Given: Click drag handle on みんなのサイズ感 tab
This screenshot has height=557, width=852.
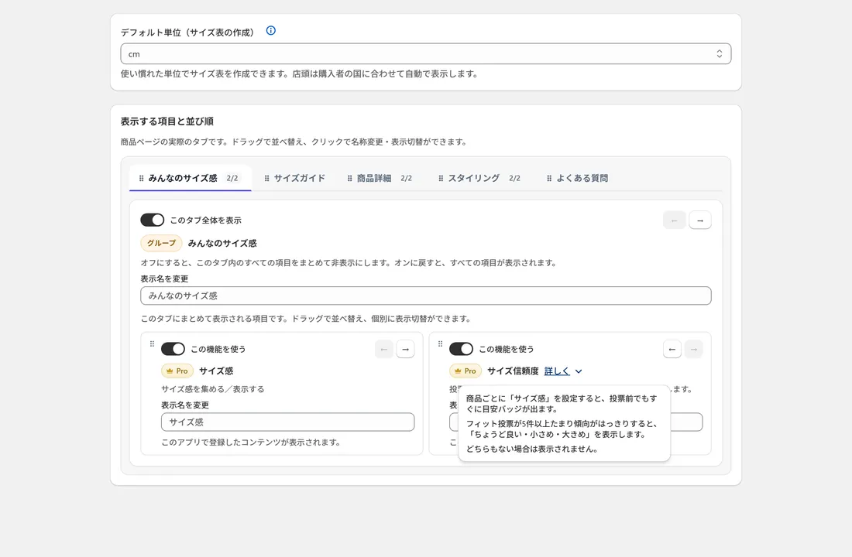Looking at the screenshot, I should click(x=141, y=178).
